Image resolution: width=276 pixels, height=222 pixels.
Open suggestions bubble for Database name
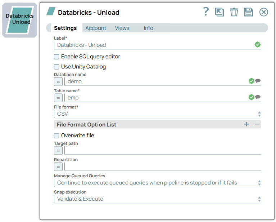pyautogui.click(x=258, y=81)
